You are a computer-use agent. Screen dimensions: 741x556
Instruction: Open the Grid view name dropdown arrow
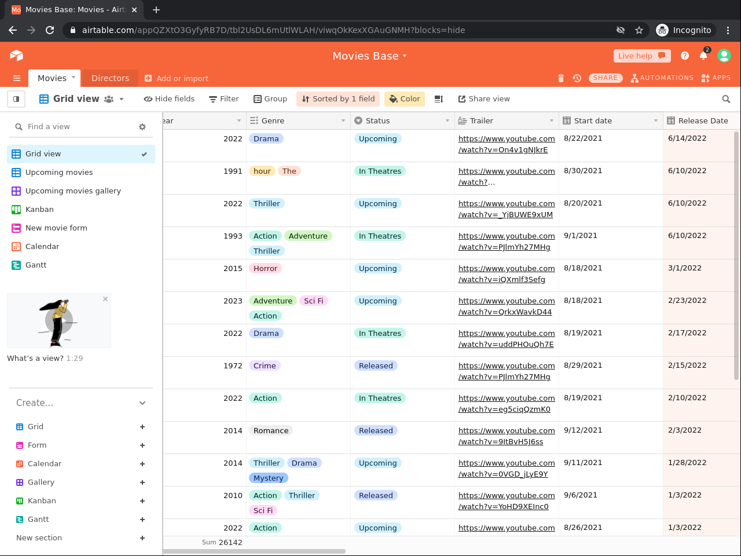pos(122,99)
